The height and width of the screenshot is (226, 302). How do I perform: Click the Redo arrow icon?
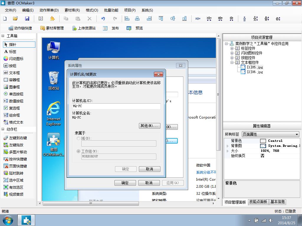click(115, 19)
